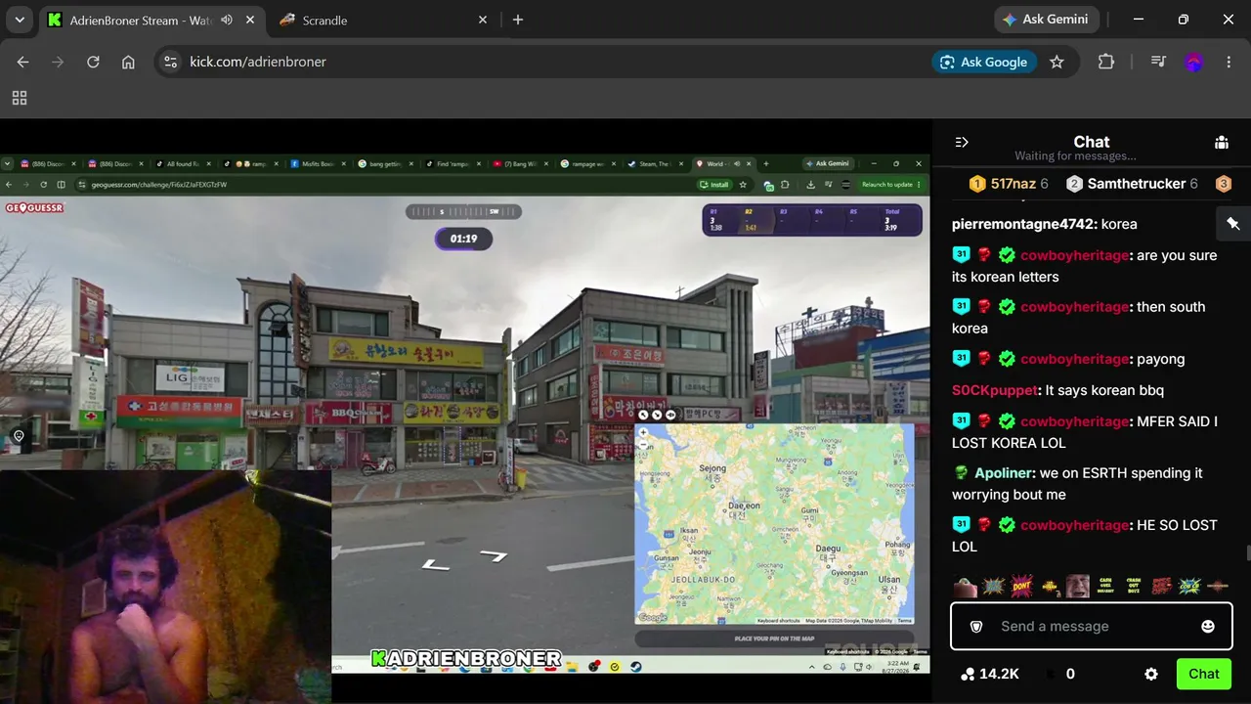This screenshot has height=704, width=1251.
Task: Click the GeoGuessr compass bar in the stream
Action: point(464,211)
